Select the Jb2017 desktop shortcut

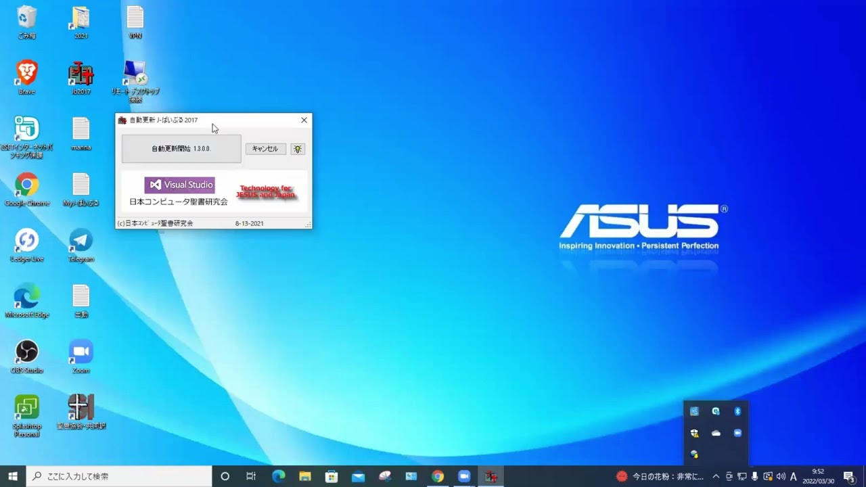tap(81, 78)
